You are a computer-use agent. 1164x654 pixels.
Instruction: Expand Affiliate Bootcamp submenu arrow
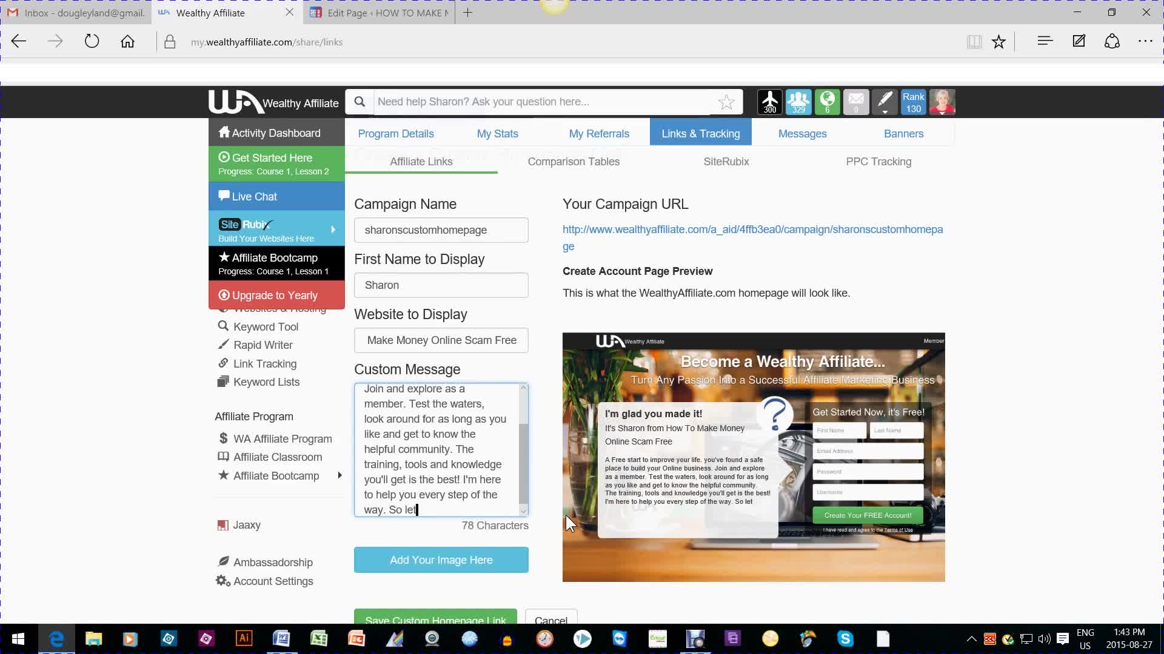click(339, 475)
